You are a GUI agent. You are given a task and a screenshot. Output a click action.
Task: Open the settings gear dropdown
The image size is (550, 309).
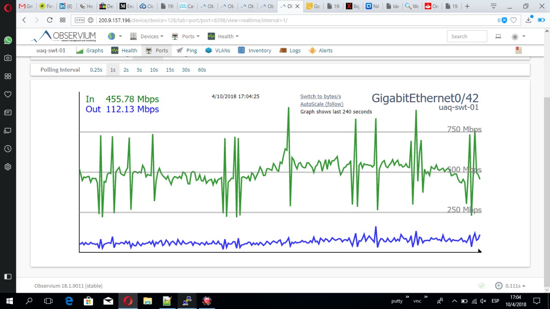tap(518, 37)
